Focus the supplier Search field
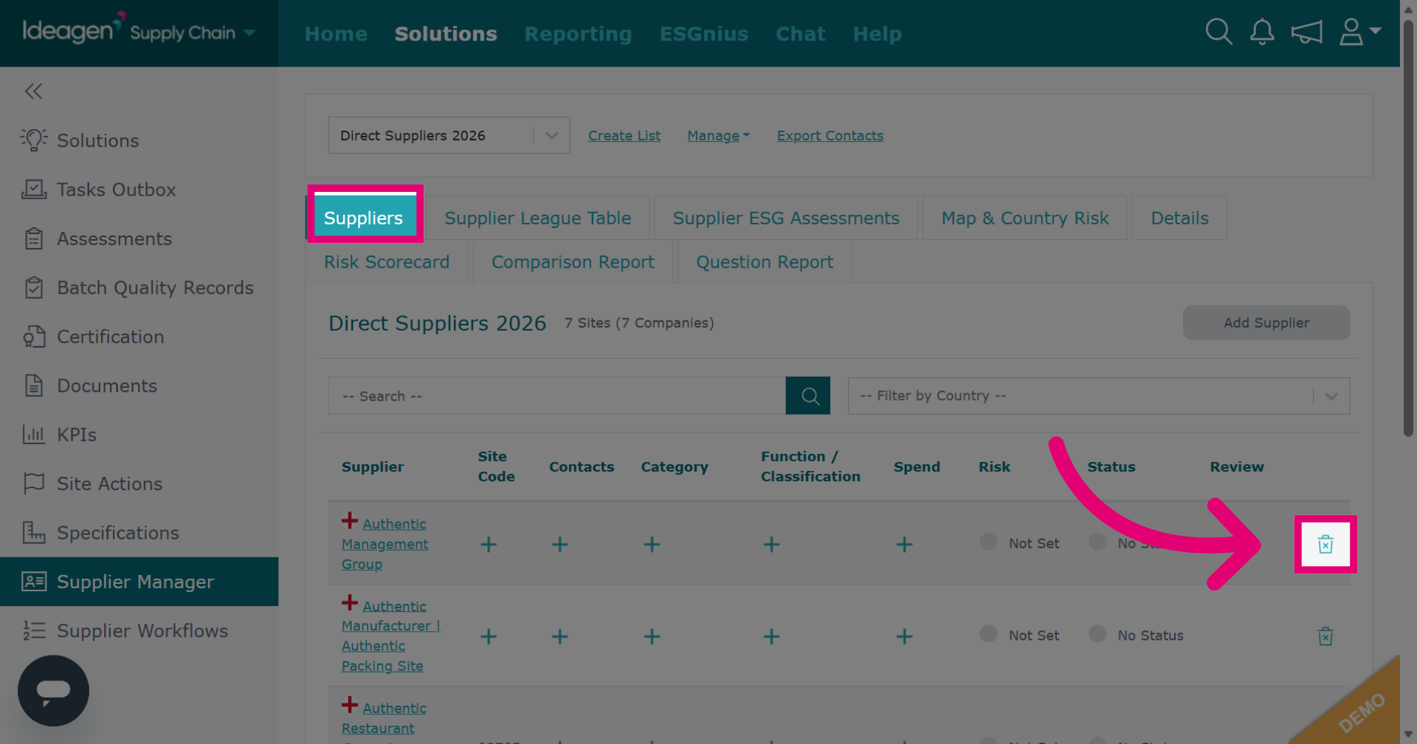This screenshot has width=1417, height=744. [557, 396]
